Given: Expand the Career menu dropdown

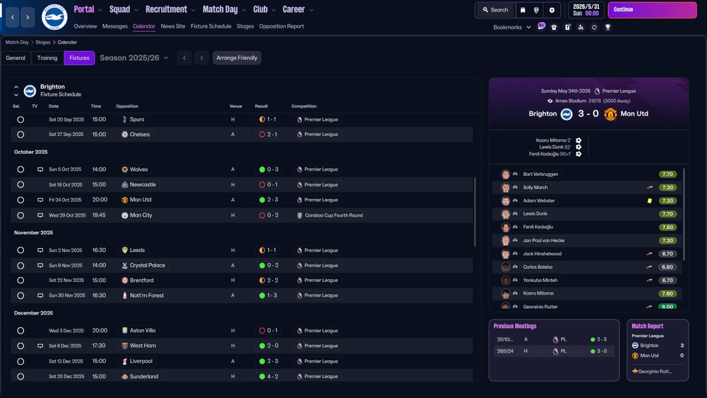Looking at the screenshot, I should (x=311, y=10).
